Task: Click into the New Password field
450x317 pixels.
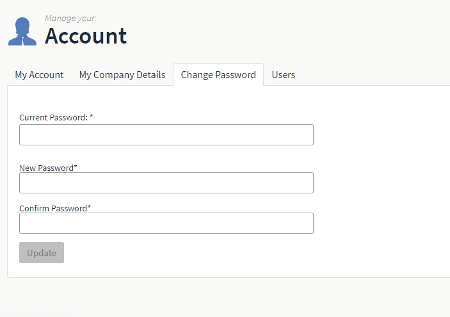Action: tap(166, 183)
